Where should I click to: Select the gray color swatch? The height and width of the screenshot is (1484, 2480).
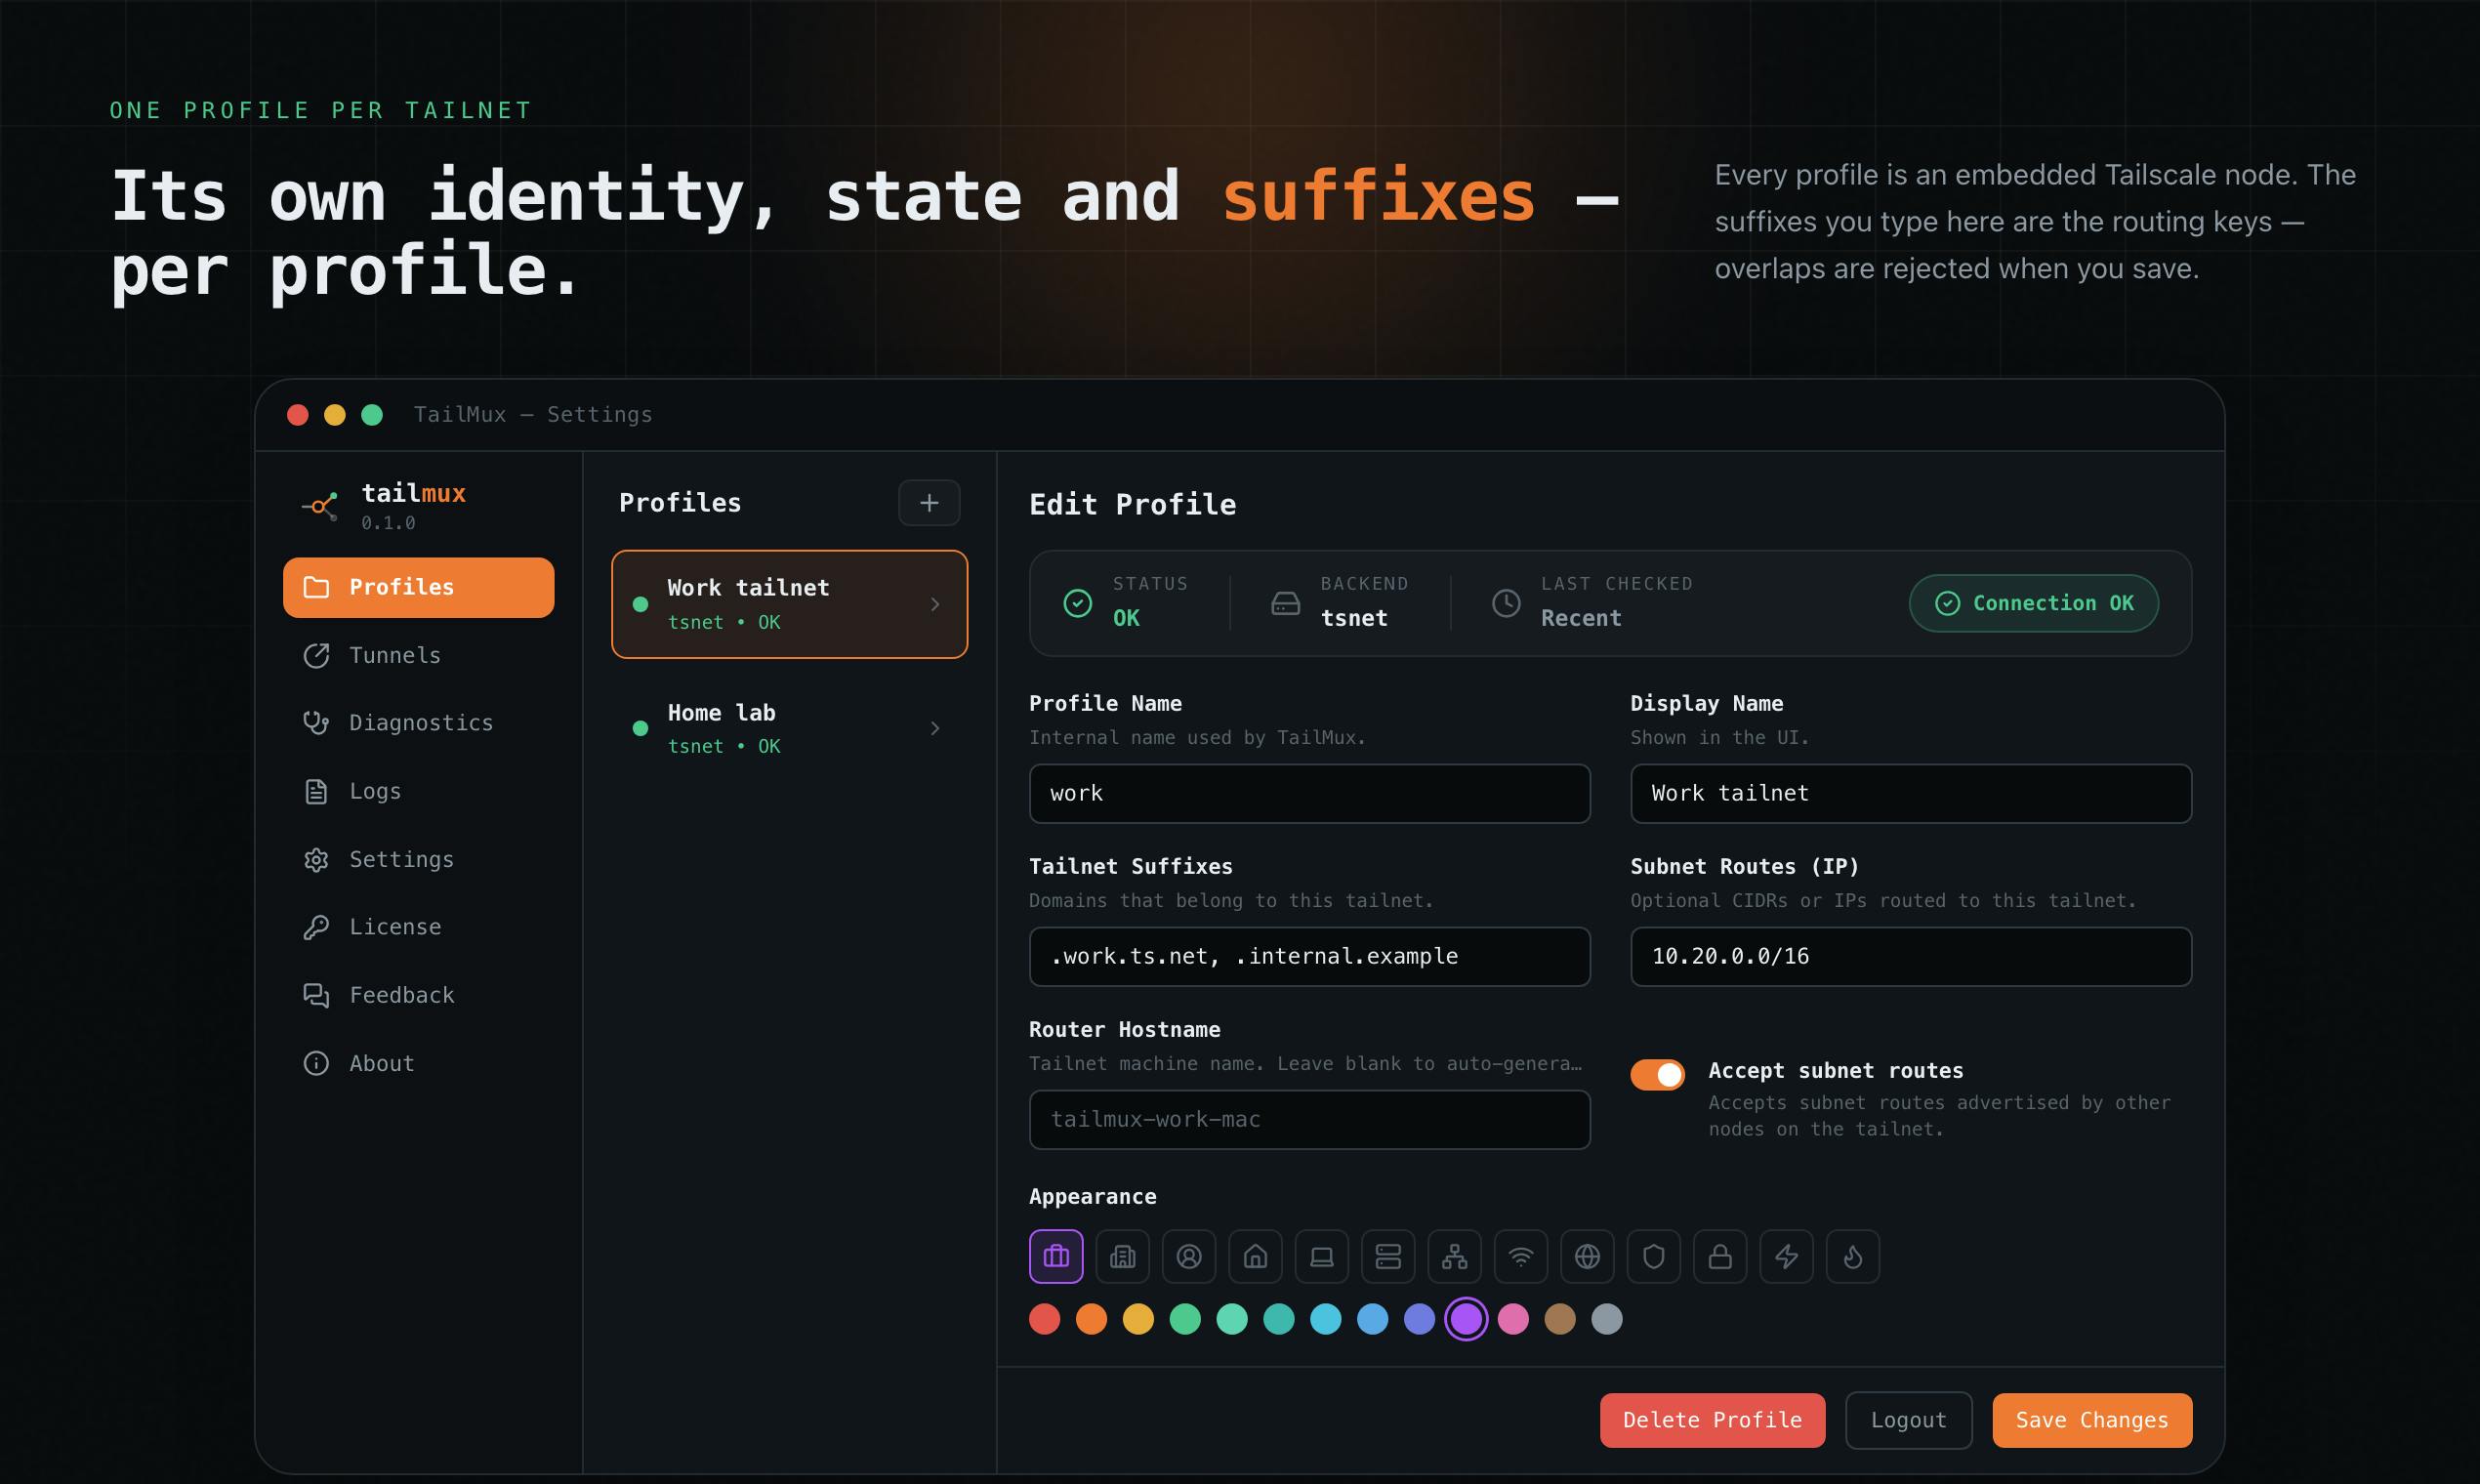click(1607, 1319)
